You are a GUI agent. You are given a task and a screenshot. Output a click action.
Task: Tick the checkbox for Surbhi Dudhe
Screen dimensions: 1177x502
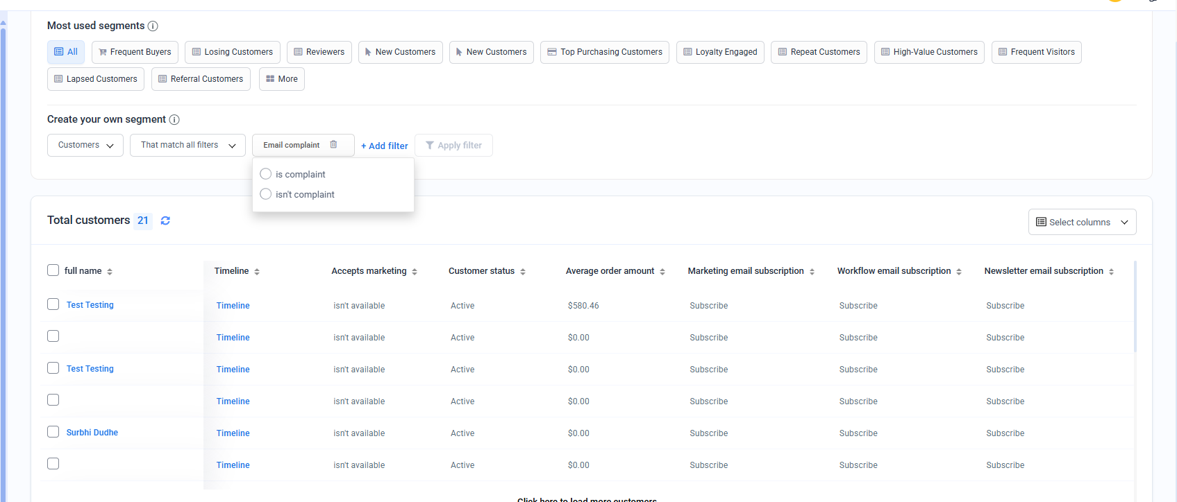click(x=53, y=432)
